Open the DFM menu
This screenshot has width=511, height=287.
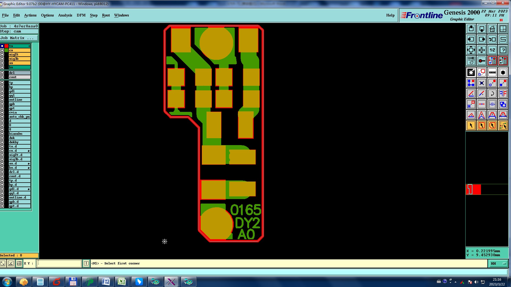point(81,15)
